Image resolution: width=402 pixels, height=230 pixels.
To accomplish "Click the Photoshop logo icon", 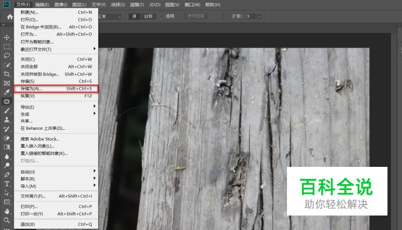I will click(6, 4).
